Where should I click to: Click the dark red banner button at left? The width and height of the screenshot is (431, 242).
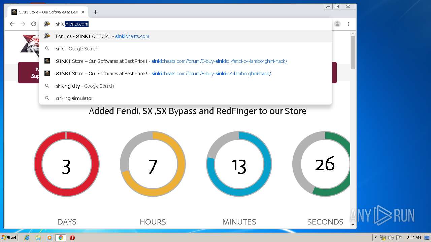click(29, 73)
